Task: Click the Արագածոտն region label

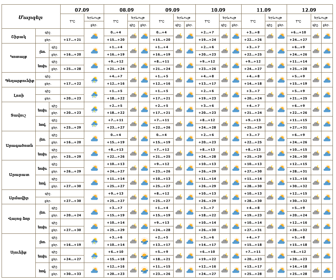Action: [x=19, y=146]
